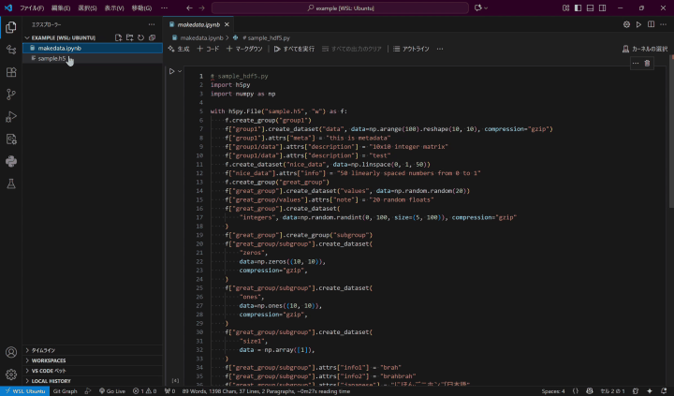
Task: Click カーネルの選択 to choose kernel
Action: 645,49
